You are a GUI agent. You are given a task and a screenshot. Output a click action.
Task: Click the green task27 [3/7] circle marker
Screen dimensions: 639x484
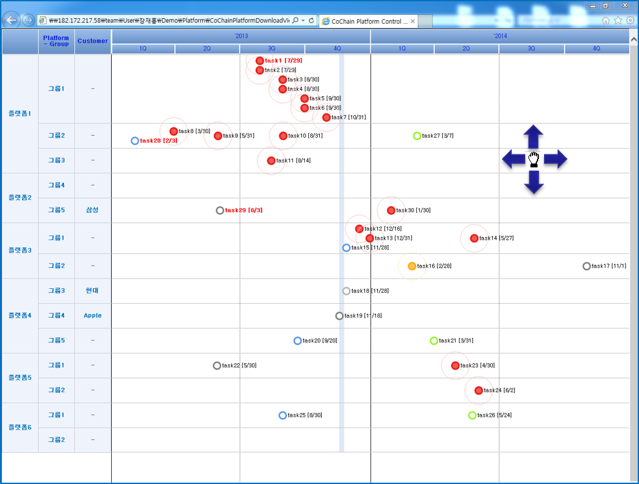[x=417, y=136]
